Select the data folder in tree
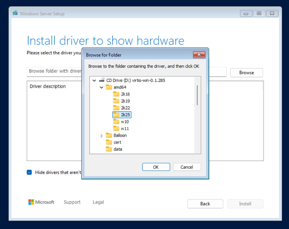 click(118, 149)
